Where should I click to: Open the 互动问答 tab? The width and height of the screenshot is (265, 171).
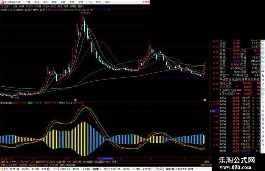54,165
